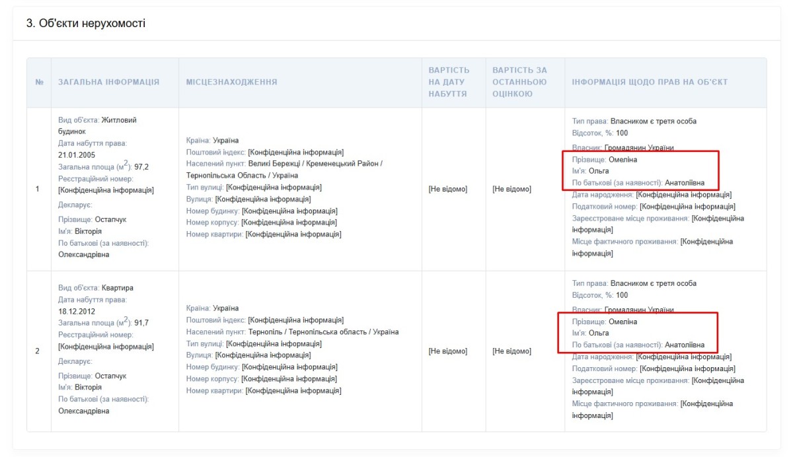Click the acquisition date 18.12.2012

point(77,311)
